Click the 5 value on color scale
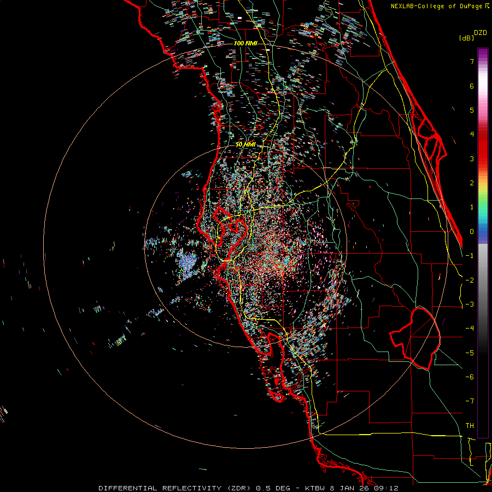 [x=472, y=110]
